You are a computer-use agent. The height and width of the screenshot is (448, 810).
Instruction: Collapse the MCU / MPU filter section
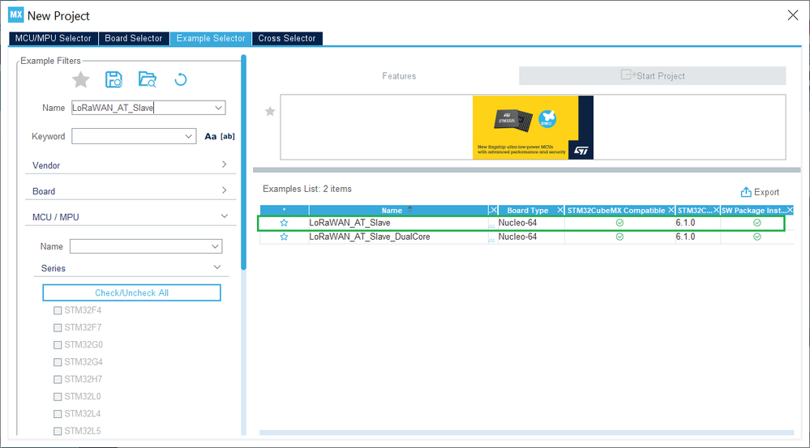tap(225, 215)
